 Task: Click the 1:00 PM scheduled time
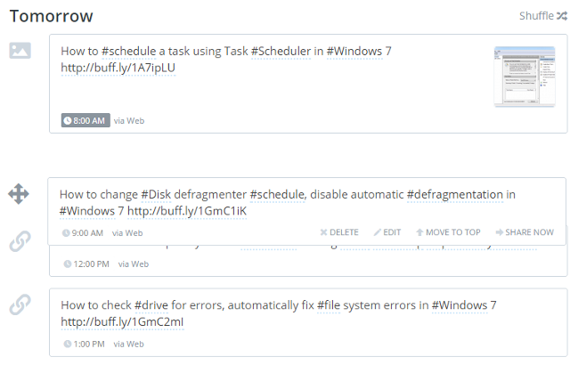pos(87,344)
